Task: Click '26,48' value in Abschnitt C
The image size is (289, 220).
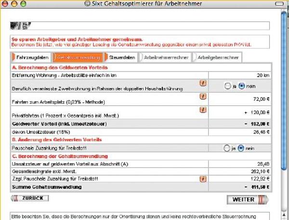Action: point(263,164)
